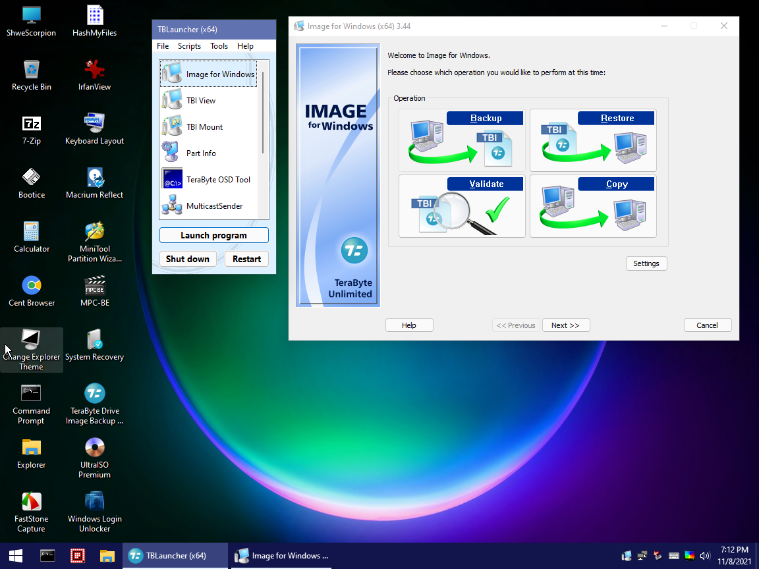Screen dimensions: 759x569
Task: Select the TeraByte Drive Image Backup desktop icon
Action: pyautogui.click(x=94, y=404)
